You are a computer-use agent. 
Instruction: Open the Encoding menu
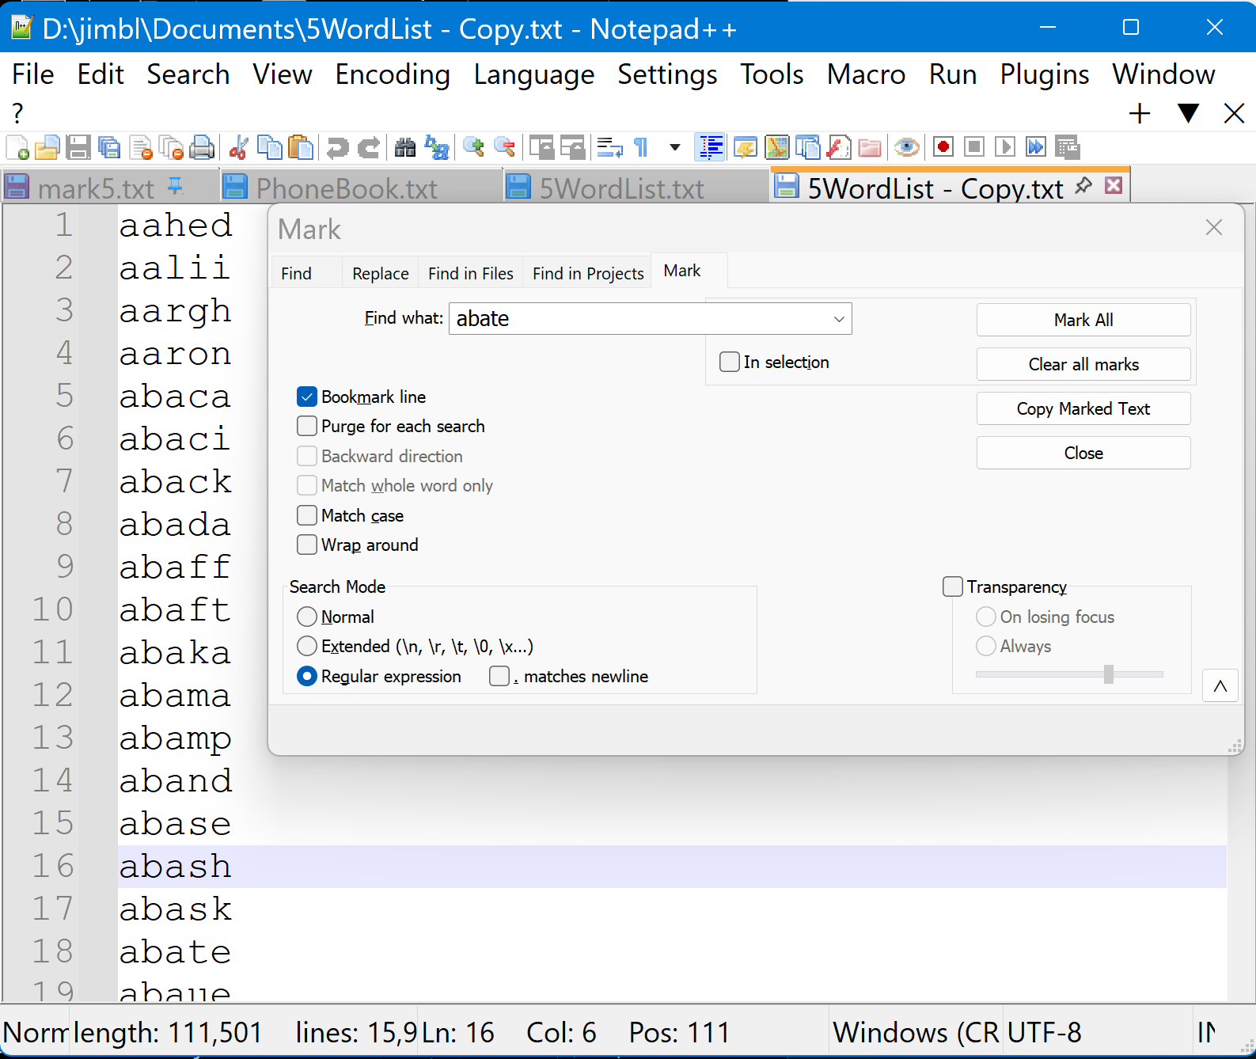[x=393, y=74]
